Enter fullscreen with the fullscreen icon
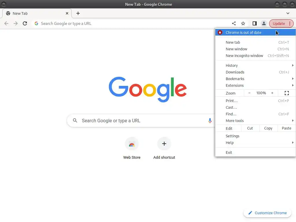The height and width of the screenshot is (222, 296). click(287, 93)
